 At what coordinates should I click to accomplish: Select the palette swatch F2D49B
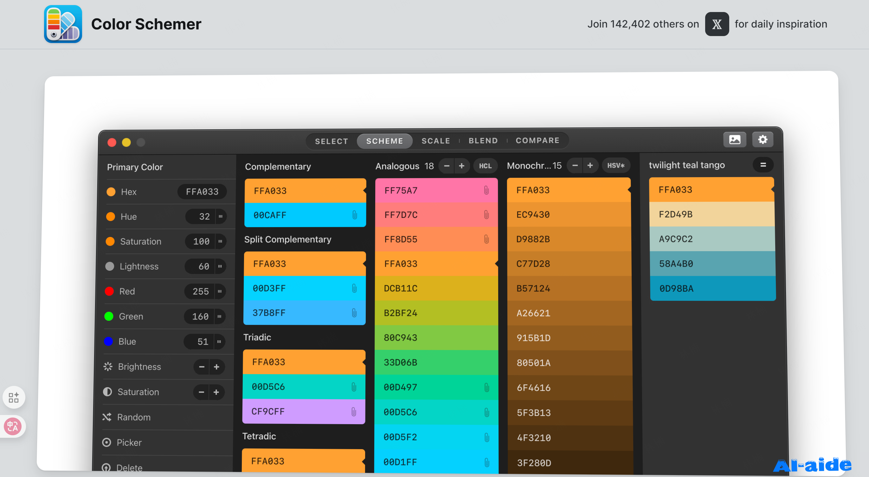click(712, 214)
